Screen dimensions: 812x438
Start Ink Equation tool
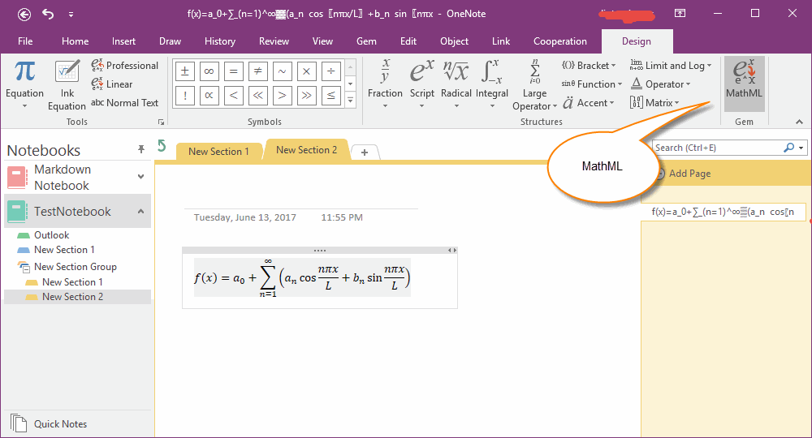67,84
